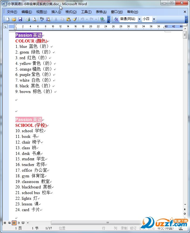The height and width of the screenshot is (233, 190).
Task: Toggle 修订 track changes indicator
Action: coord(133,228)
